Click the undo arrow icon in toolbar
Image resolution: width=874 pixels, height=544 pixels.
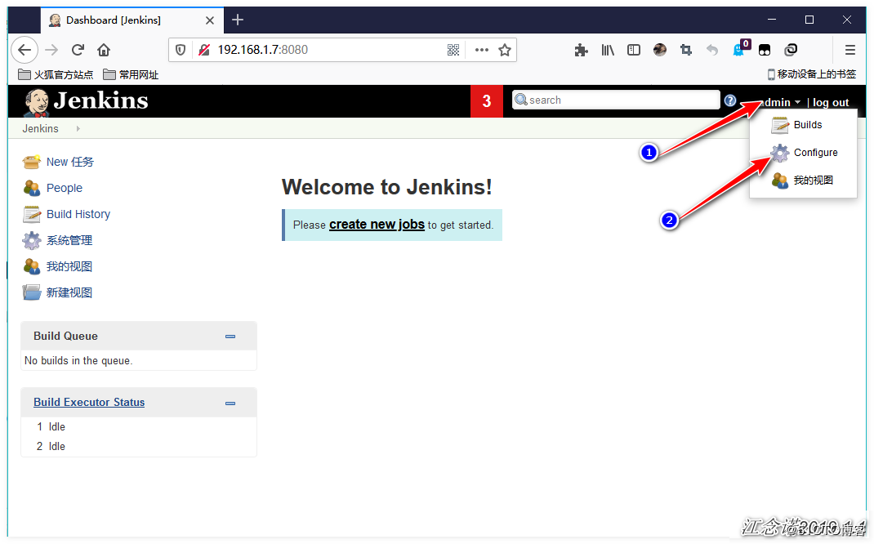[x=712, y=50]
